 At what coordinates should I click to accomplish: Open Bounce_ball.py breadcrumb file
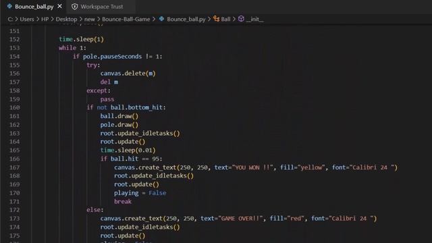[x=186, y=19]
